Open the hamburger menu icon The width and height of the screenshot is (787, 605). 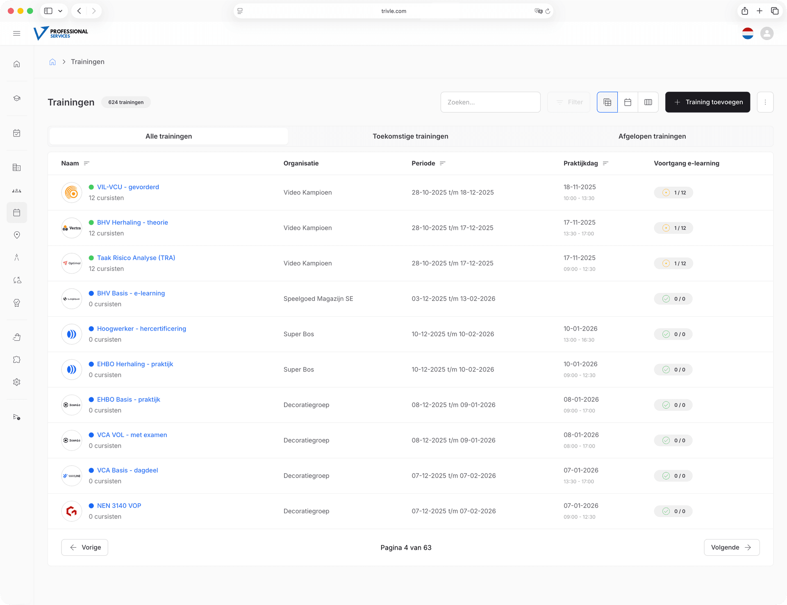(17, 34)
